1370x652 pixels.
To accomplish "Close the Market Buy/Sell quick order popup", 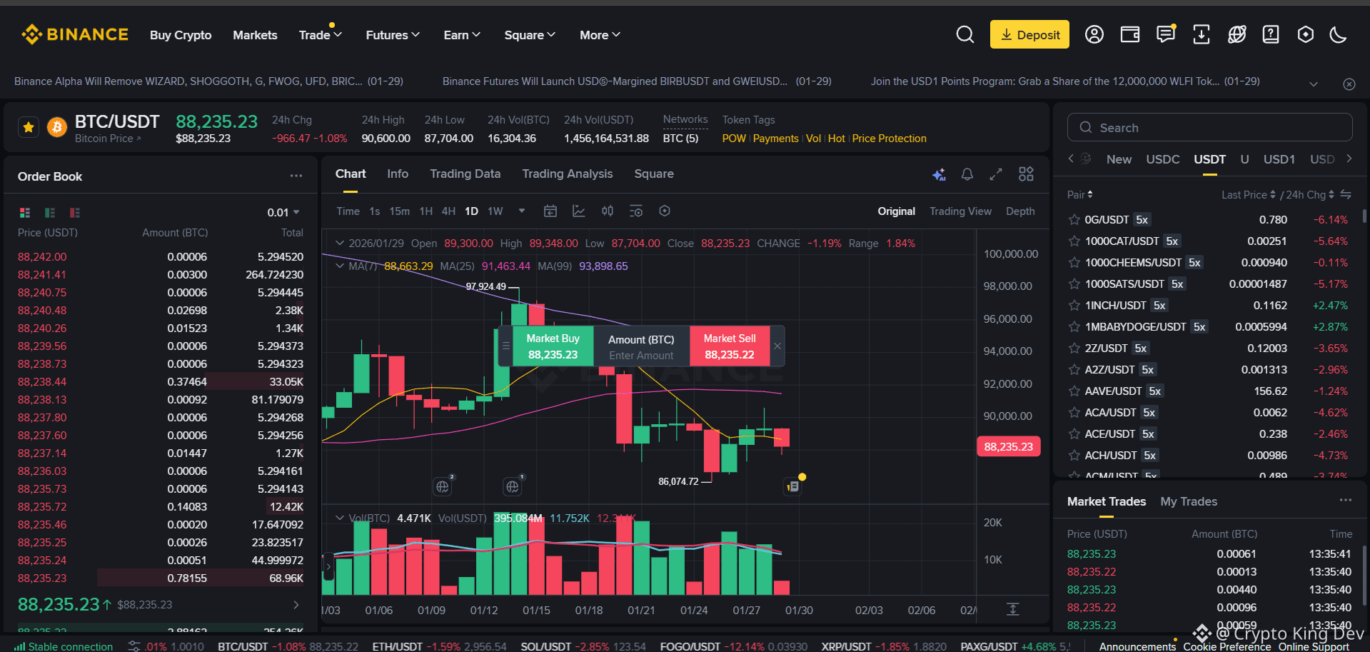I will click(x=777, y=346).
